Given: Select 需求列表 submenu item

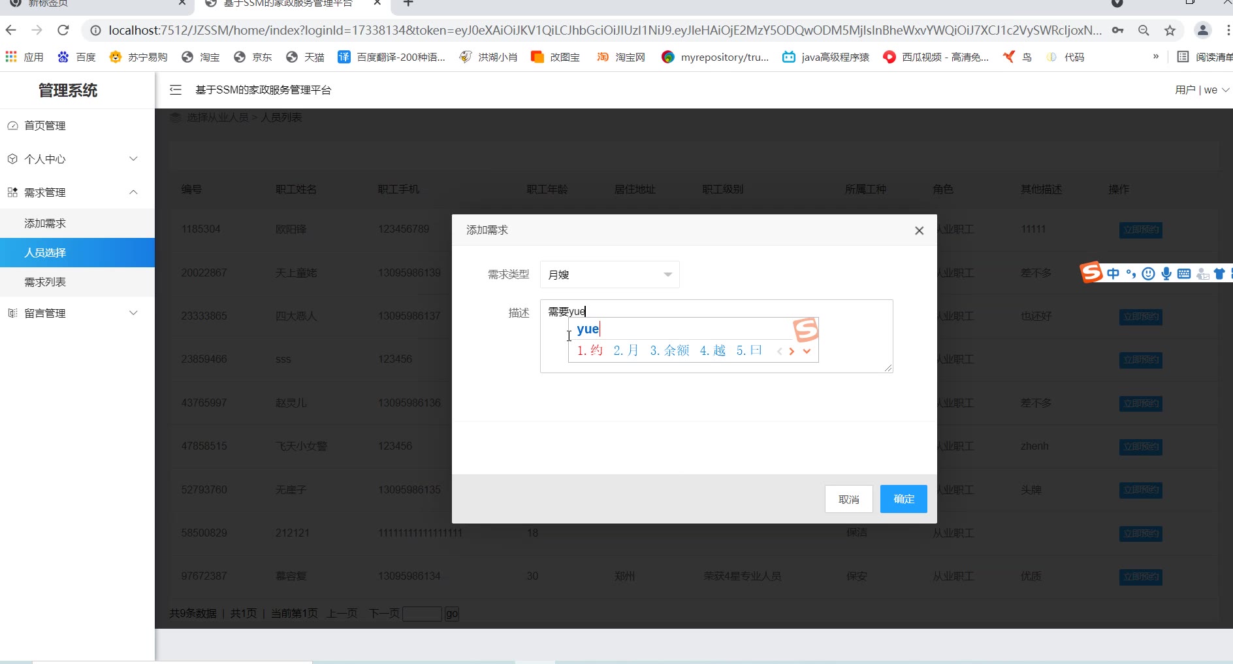Looking at the screenshot, I should [77, 282].
